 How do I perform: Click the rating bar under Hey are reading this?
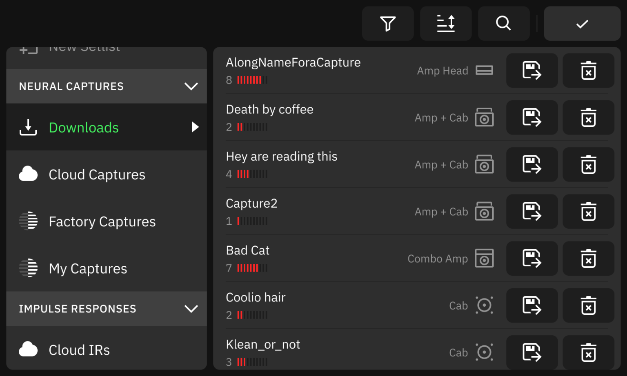point(252,174)
